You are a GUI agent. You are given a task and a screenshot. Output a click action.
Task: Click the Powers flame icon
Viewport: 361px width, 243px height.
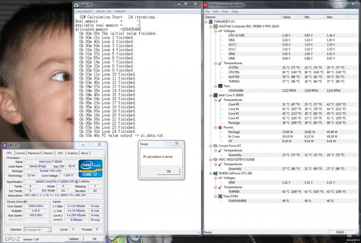[x=220, y=127]
